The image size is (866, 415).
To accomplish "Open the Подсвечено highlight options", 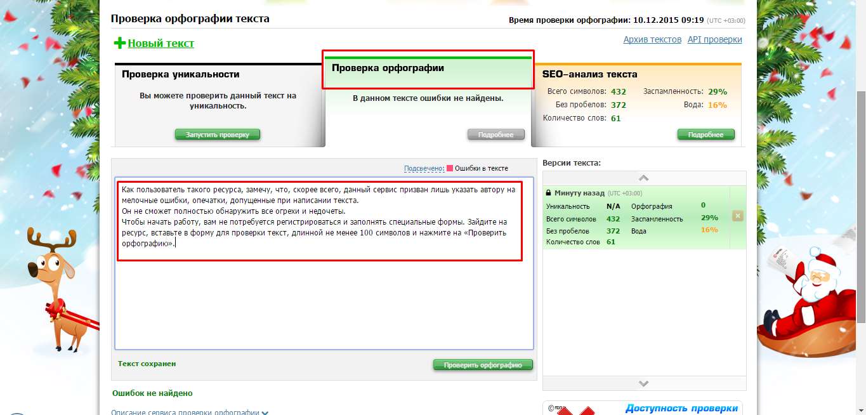I will 424,168.
